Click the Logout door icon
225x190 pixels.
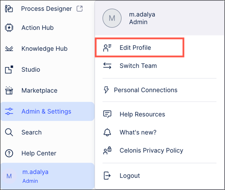pos(107,176)
